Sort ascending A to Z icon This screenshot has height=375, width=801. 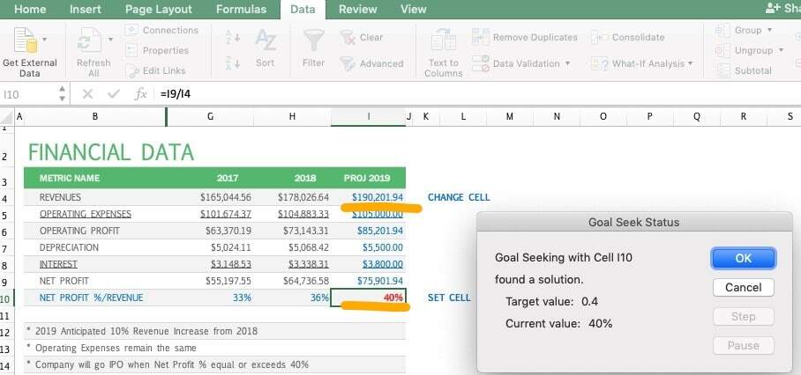(233, 37)
